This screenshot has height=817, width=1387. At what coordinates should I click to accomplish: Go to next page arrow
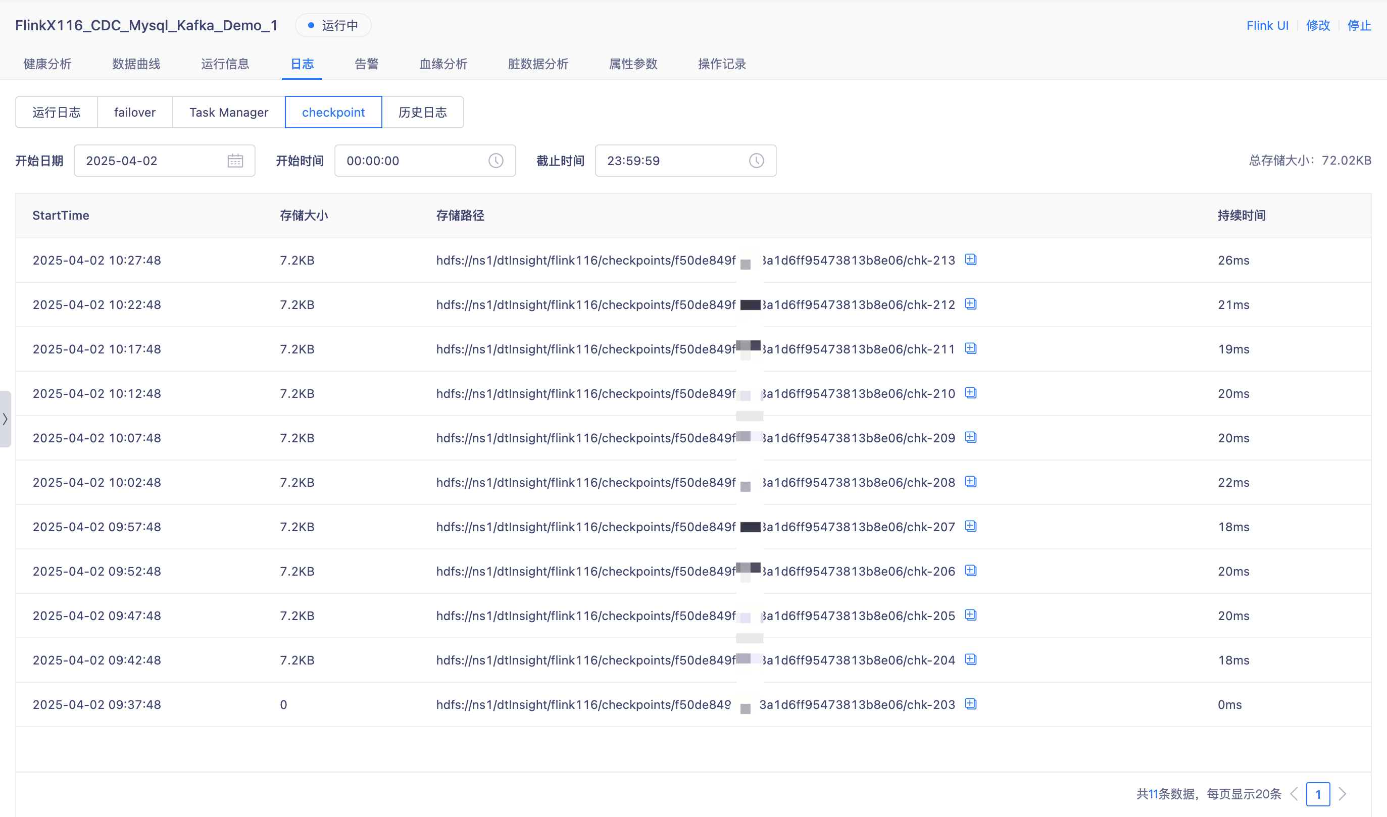pyautogui.click(x=1342, y=794)
